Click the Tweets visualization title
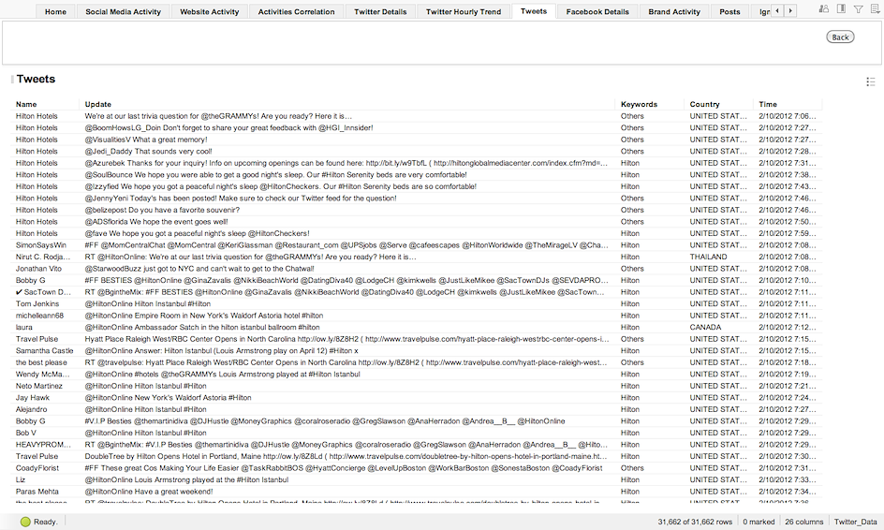 (36, 79)
